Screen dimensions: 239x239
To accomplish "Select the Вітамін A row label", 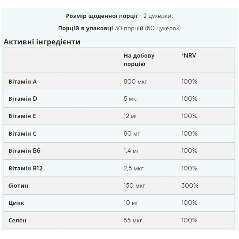I will (x=23, y=81).
